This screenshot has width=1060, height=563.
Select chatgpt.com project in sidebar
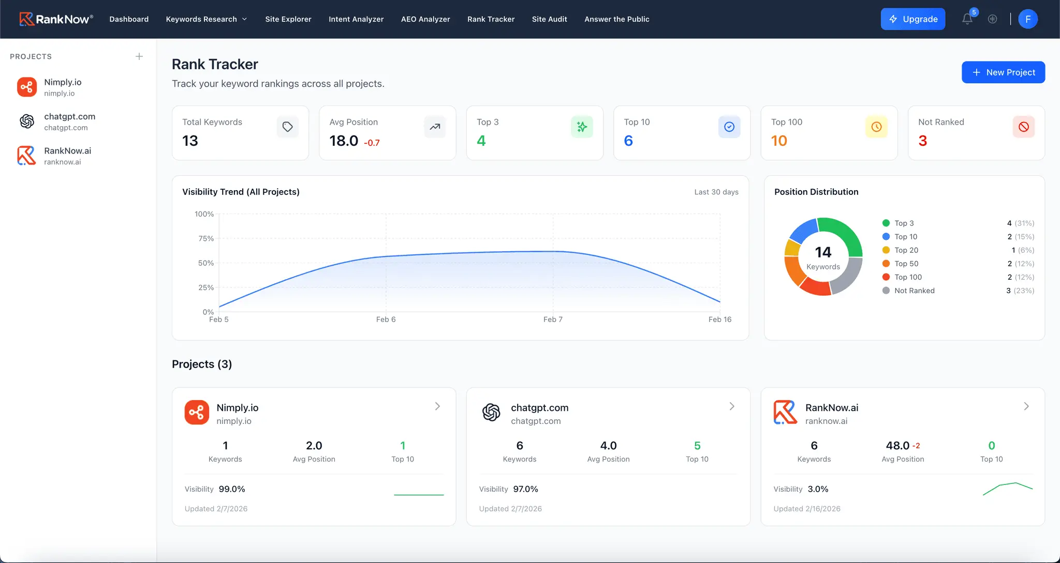tap(78, 121)
